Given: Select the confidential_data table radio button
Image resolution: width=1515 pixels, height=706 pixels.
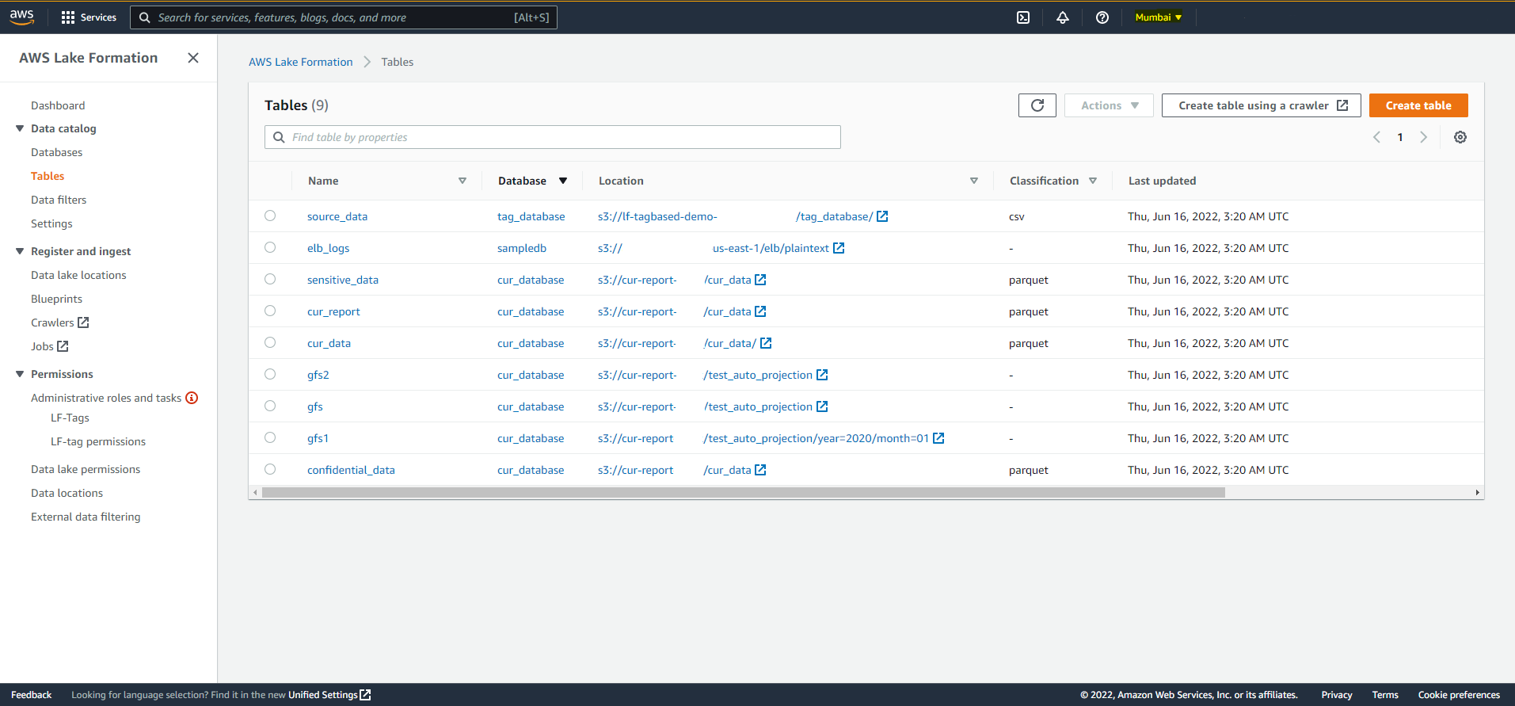Looking at the screenshot, I should [x=270, y=469].
